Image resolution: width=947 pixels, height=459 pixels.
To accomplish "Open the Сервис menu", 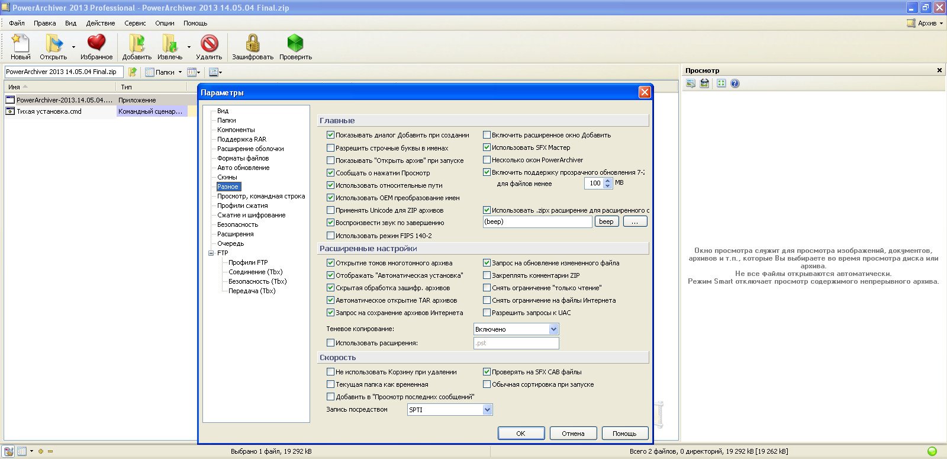I will (135, 23).
